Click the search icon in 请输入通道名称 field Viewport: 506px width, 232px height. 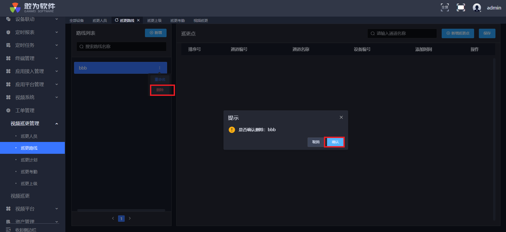(x=373, y=33)
